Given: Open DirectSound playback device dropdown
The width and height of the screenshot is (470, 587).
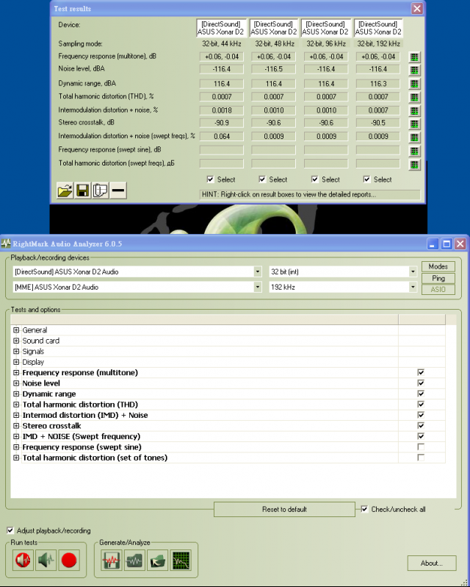Looking at the screenshot, I should (x=258, y=271).
